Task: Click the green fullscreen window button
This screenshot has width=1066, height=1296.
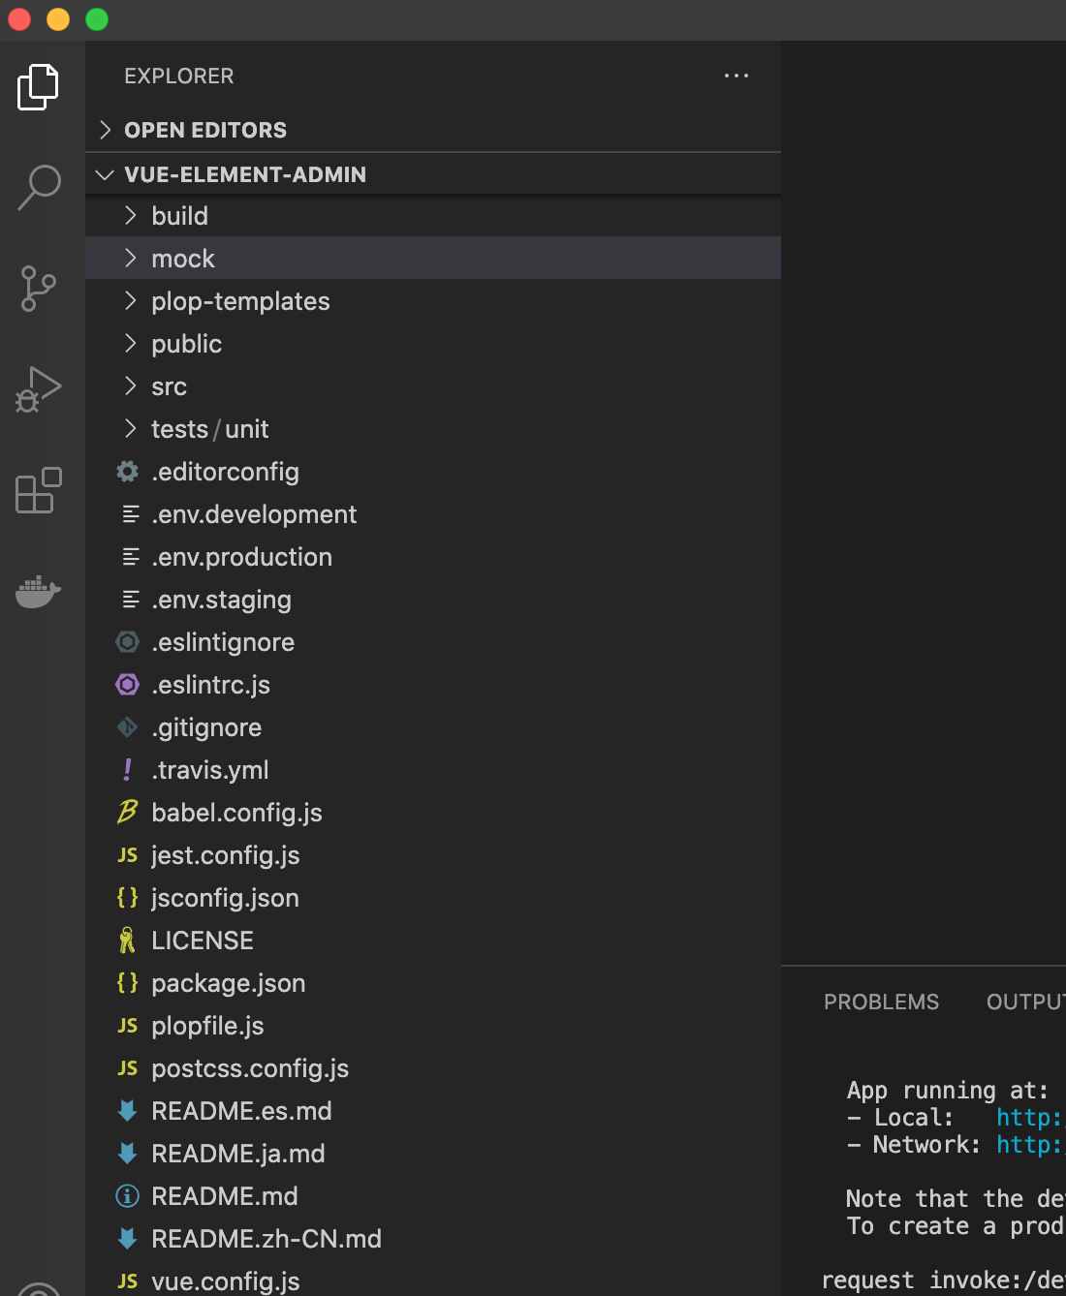Action: (97, 19)
